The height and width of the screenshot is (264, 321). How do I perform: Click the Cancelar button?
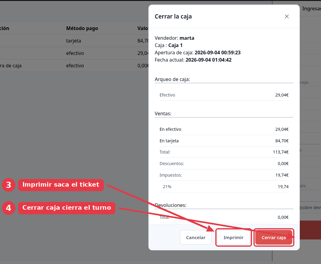(196, 237)
